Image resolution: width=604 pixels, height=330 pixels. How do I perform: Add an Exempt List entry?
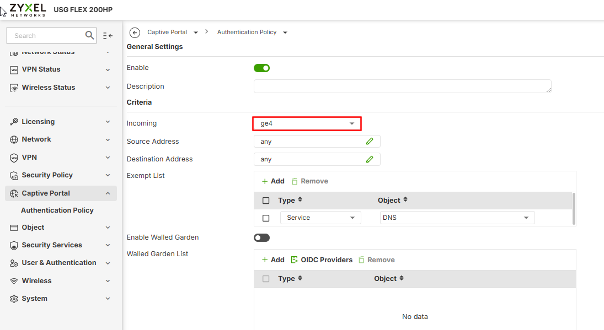[x=273, y=181]
